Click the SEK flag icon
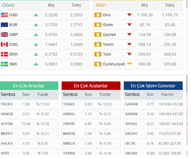191x159 pixels. click(4, 64)
